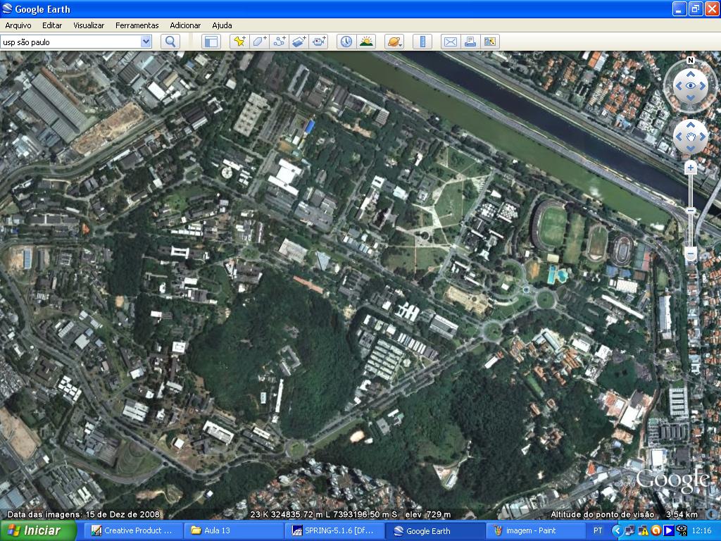Open the Ajuda menu

[x=222, y=25]
